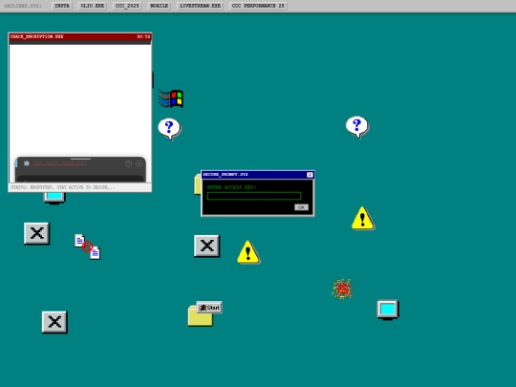Click question bubble beside the Windows flag logo
The image size is (516, 387).
pos(169,129)
